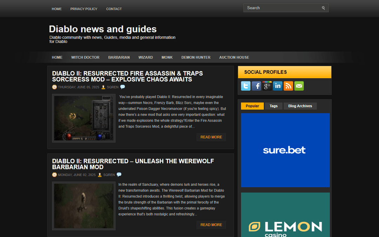This screenshot has height=237, width=379.
Task: Open the LinkedIn social profile icon
Action: click(278, 86)
